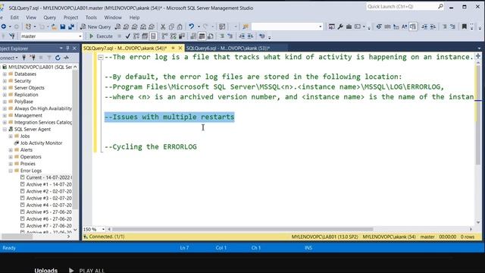Click the Open File folder icon
Screen dimensions: 485x273
[54, 27]
